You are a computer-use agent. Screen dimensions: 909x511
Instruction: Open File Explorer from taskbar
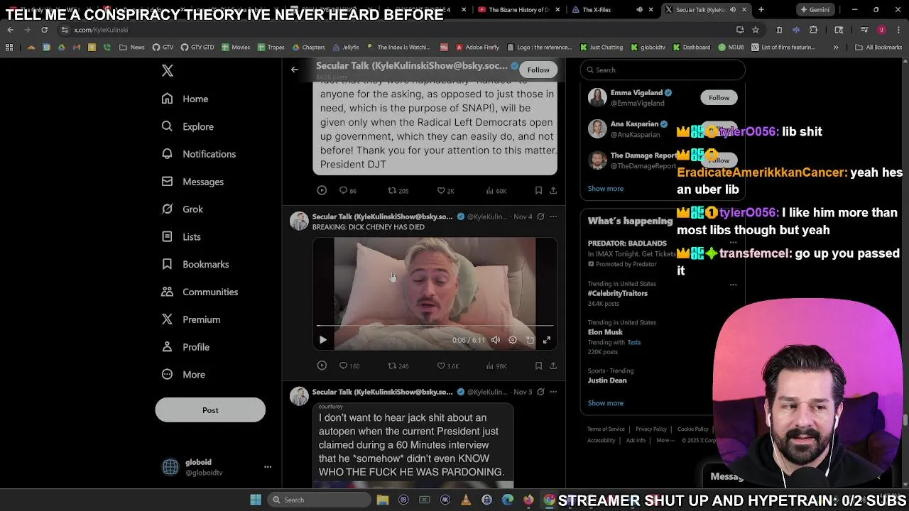coord(383,500)
